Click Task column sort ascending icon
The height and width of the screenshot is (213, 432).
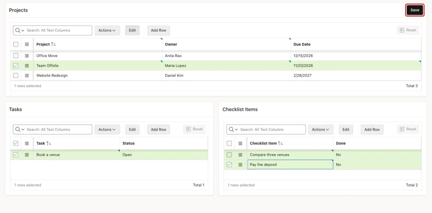(49, 143)
